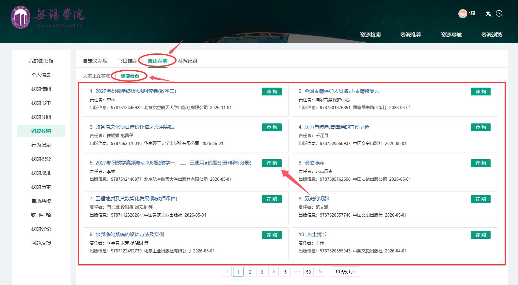Click the Wuxi University logo
This screenshot has height=285, width=518.
click(x=48, y=17)
